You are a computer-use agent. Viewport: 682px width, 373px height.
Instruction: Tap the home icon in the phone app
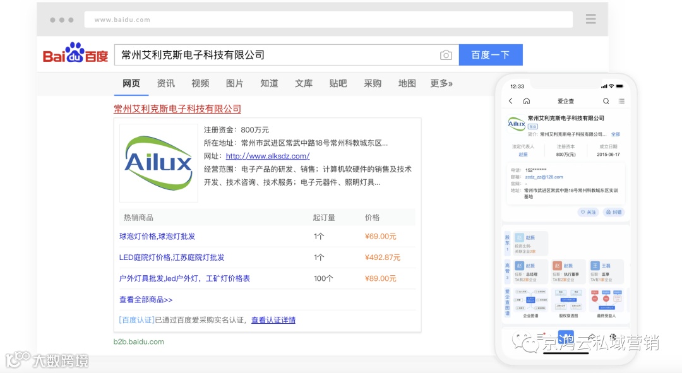pos(526,101)
